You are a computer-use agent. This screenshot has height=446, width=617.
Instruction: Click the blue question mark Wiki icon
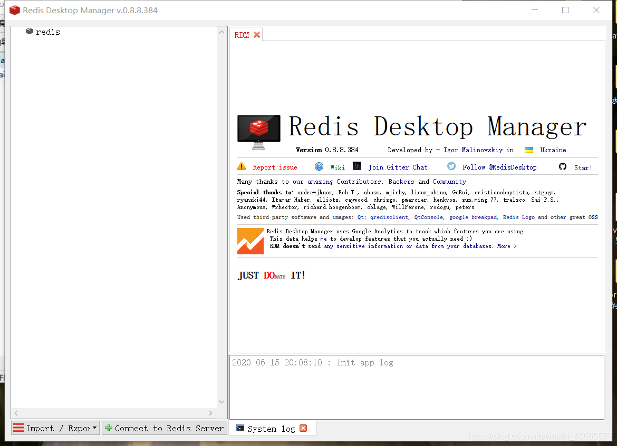coord(319,166)
